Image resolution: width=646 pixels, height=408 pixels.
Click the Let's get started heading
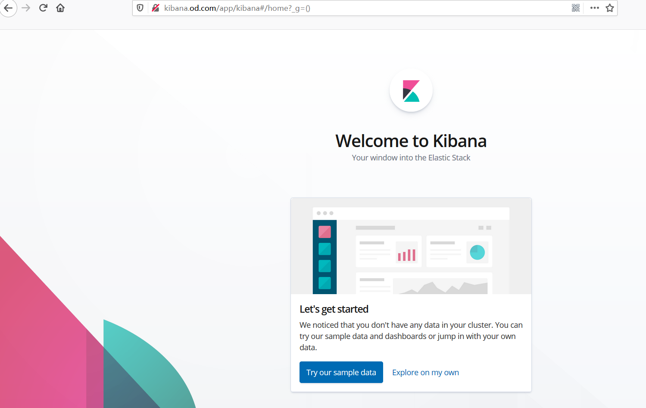pyautogui.click(x=334, y=309)
